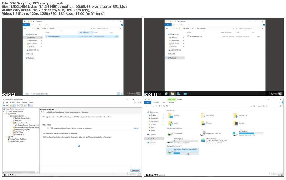Open Share ribbon tab in NETLOGON window

click(x=182, y=25)
